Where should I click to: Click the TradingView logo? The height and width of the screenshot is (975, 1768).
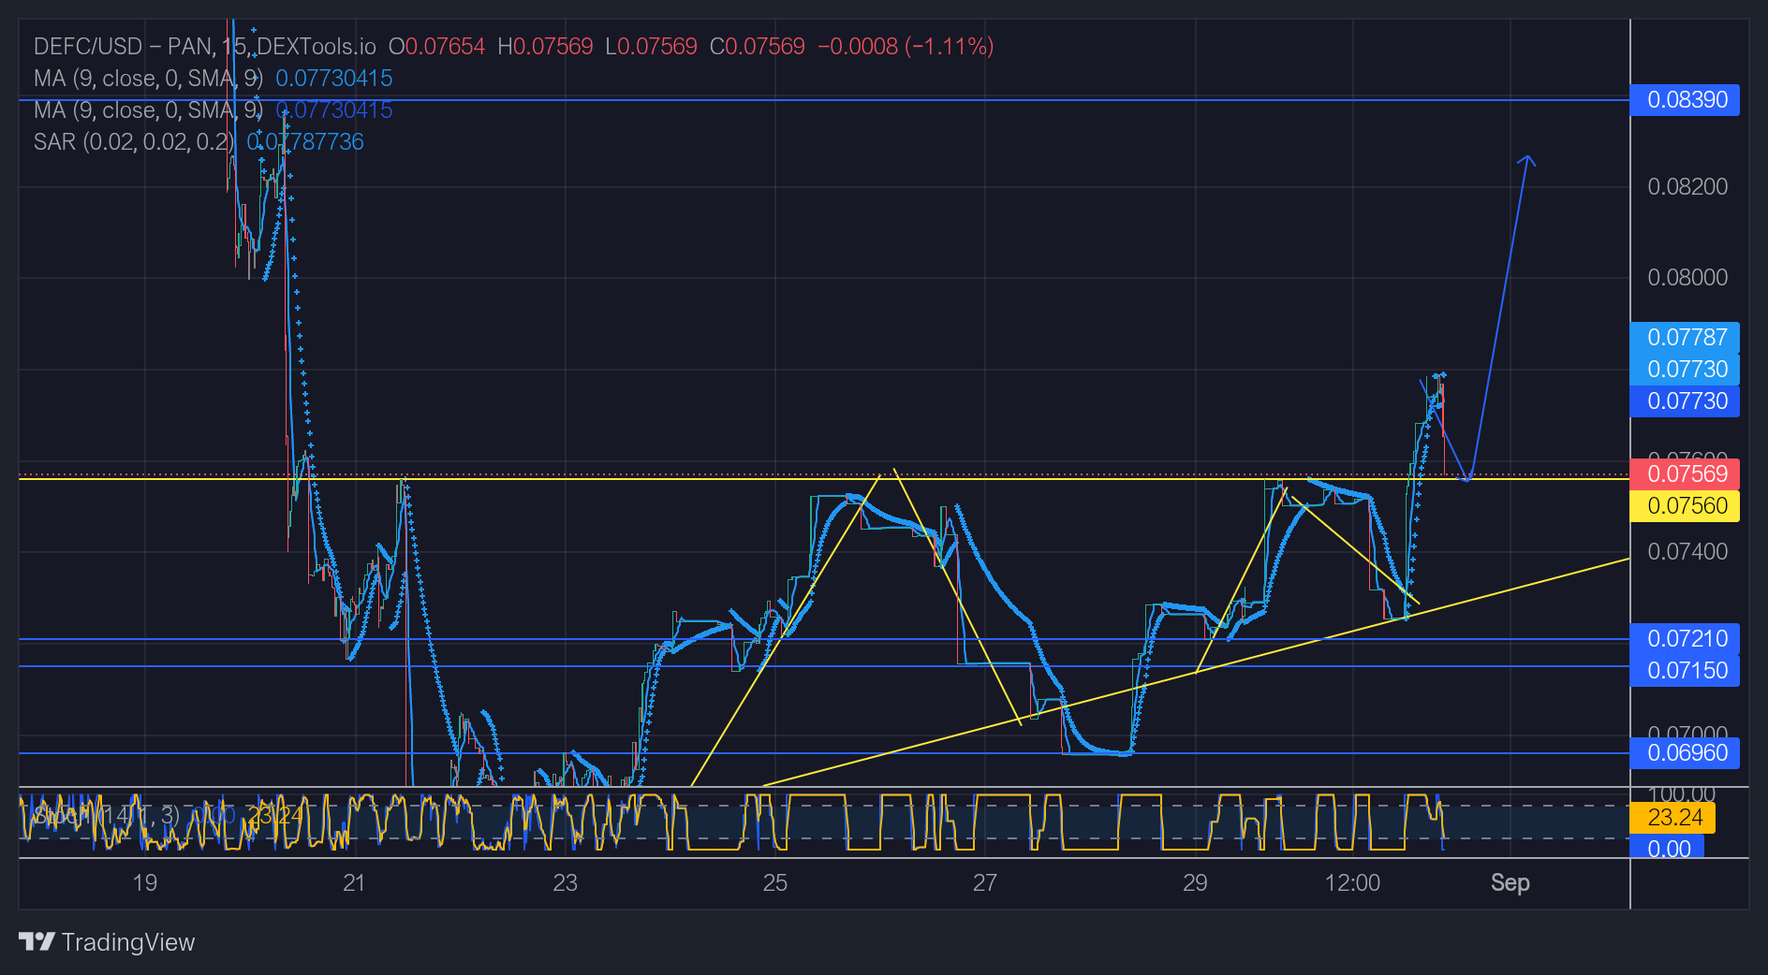(107, 942)
